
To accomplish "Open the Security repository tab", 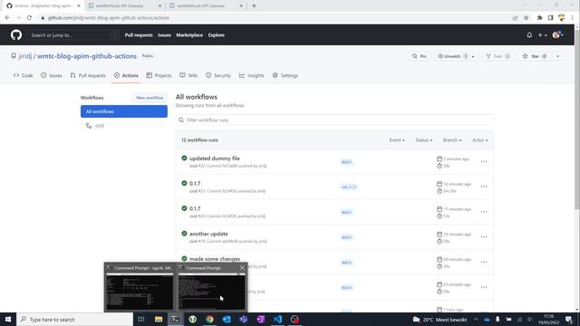I will (x=218, y=75).
